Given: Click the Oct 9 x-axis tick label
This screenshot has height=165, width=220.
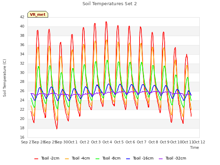Looking at the screenshot, I should pyautogui.click(x=165, y=142).
